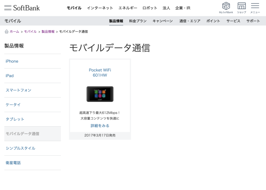Click the 2017年3月17日発売 release date text

(100, 135)
